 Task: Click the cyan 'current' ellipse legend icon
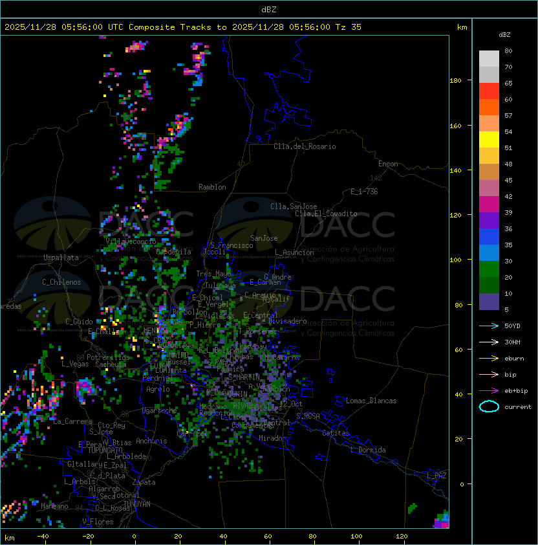pos(489,406)
